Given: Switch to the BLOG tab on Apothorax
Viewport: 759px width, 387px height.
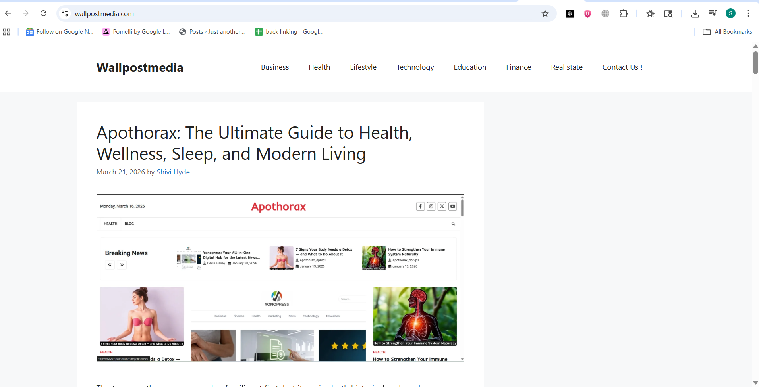Looking at the screenshot, I should pos(129,224).
